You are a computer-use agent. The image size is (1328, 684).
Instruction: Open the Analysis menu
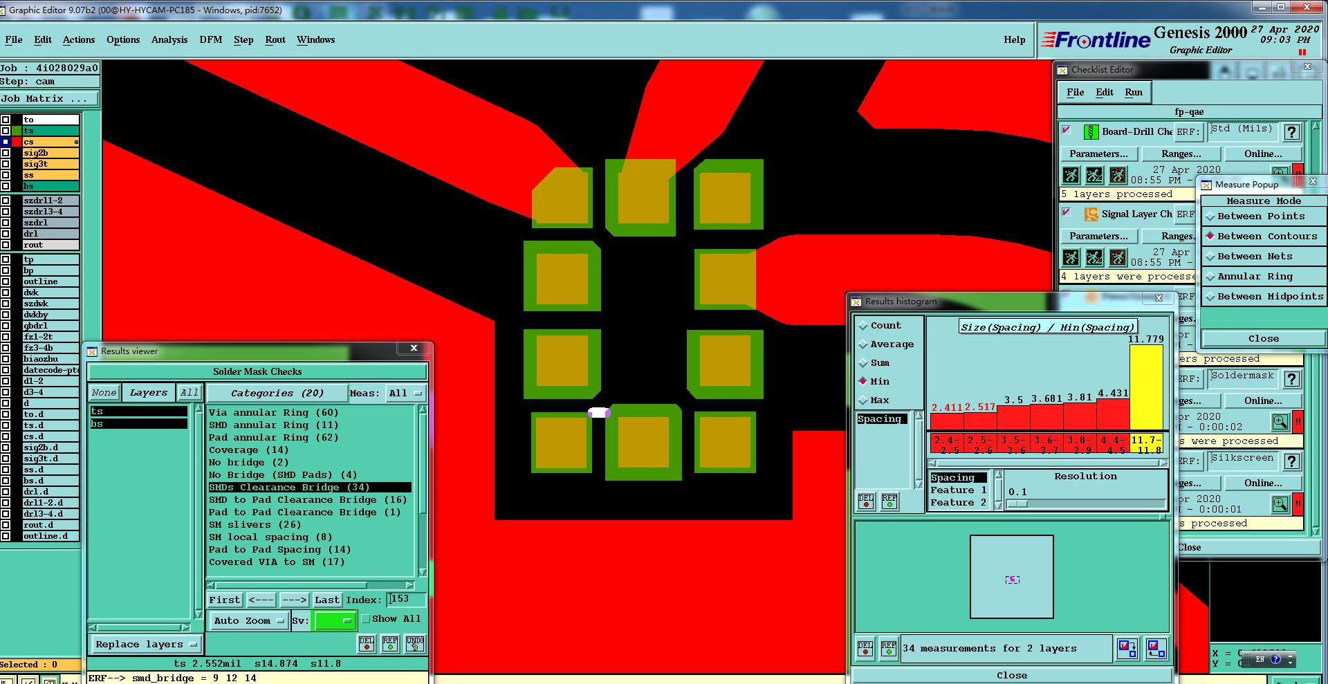[169, 39]
